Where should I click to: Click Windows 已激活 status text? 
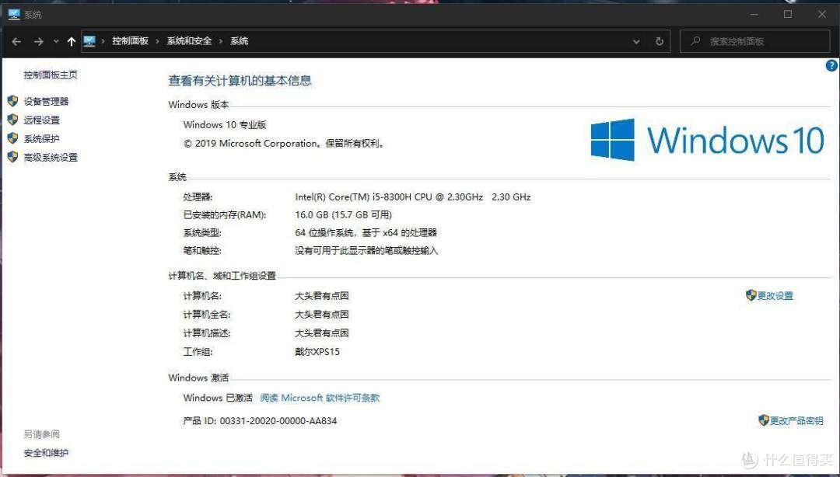click(x=218, y=398)
